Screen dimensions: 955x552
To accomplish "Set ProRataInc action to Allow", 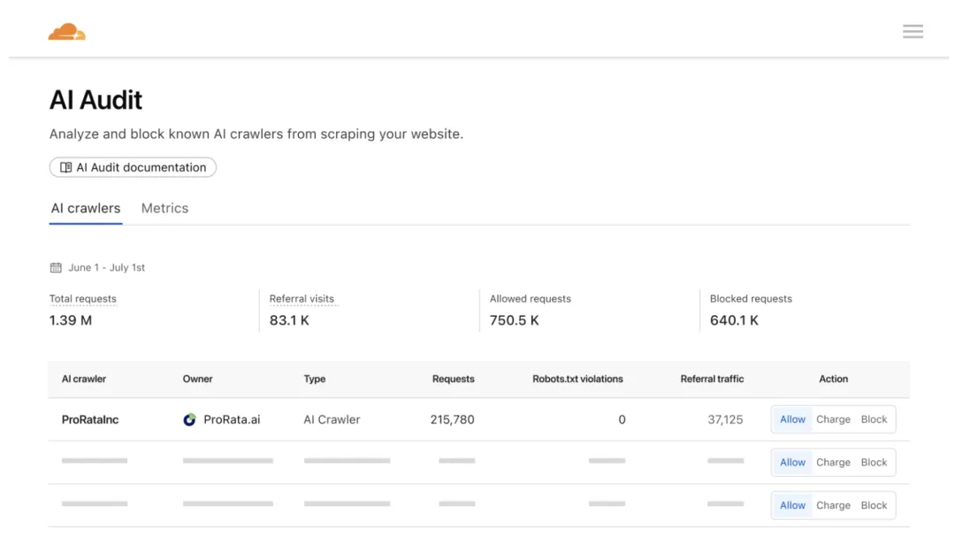I will 792,419.
